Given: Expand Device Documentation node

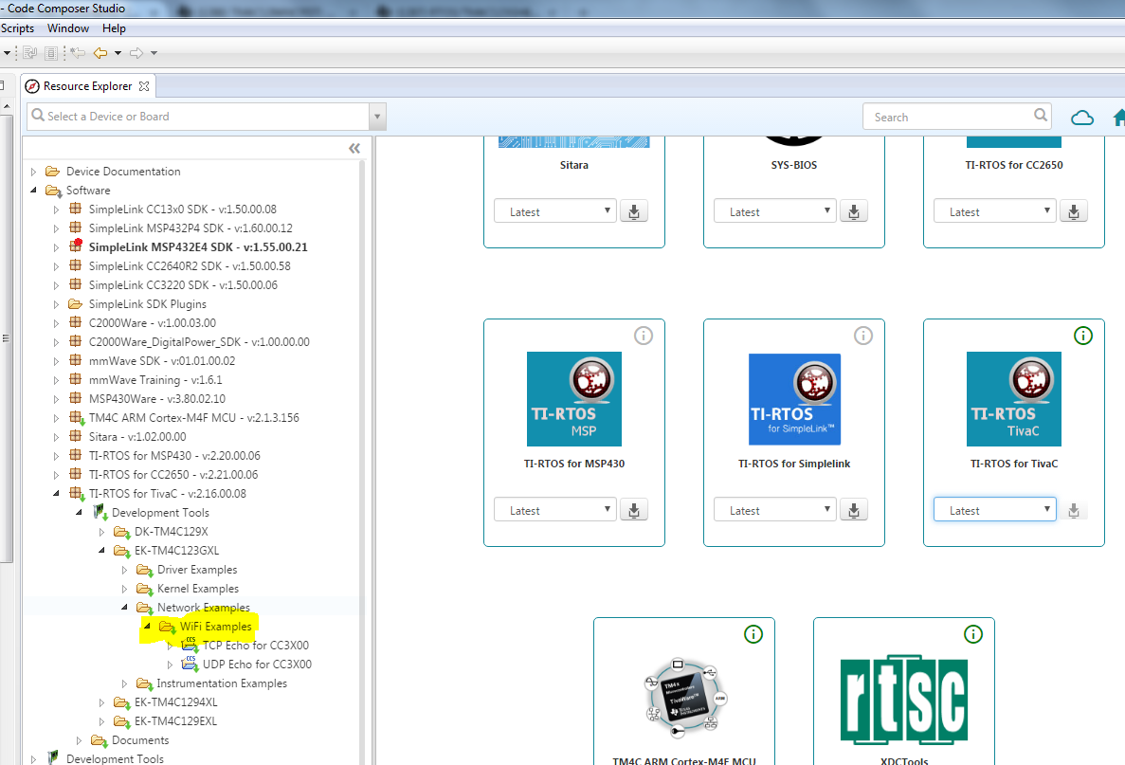Looking at the screenshot, I should (34, 172).
